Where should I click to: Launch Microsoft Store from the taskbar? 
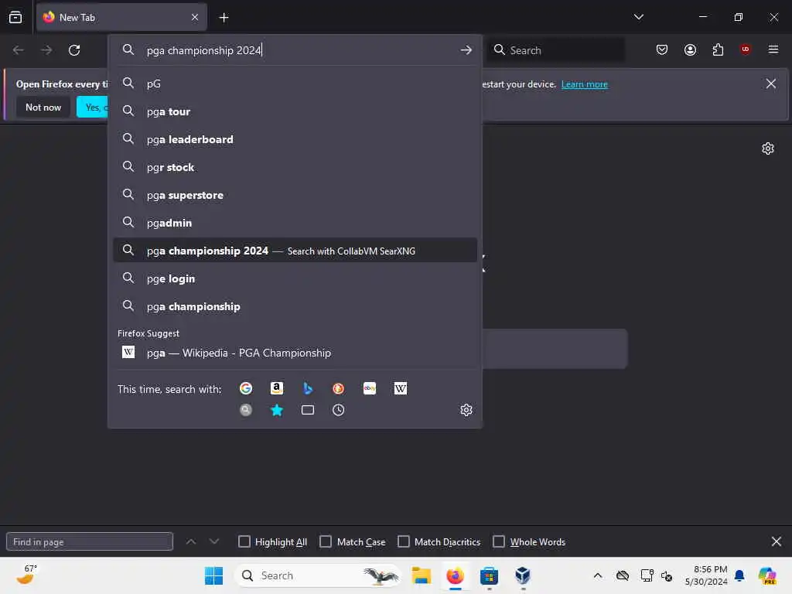pyautogui.click(x=489, y=575)
